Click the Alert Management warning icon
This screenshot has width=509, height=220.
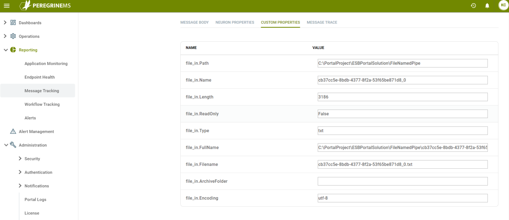[13, 131]
